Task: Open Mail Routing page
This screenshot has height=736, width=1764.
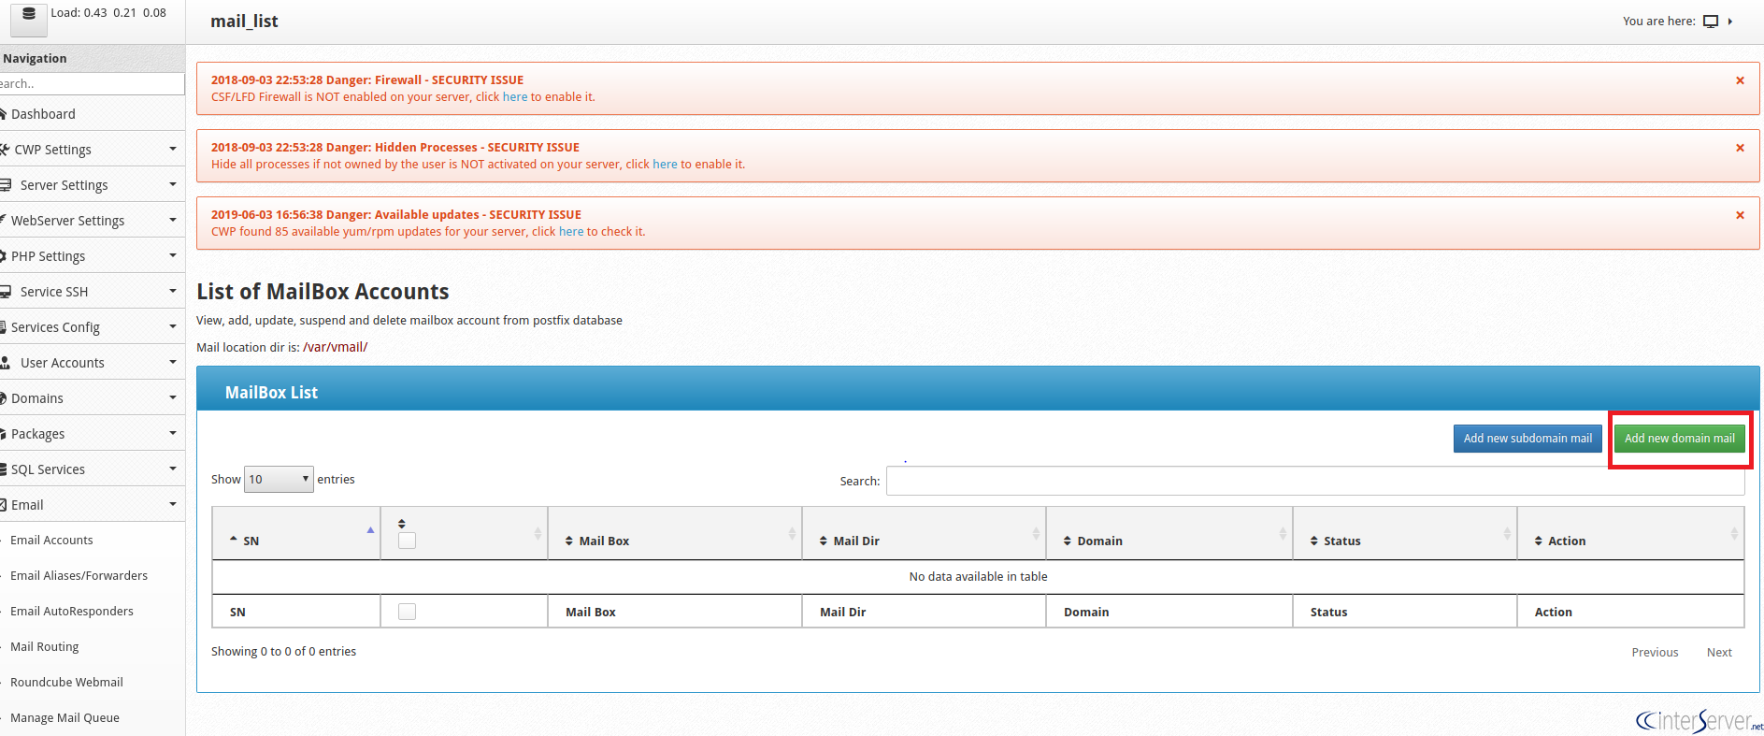Action: tap(44, 647)
